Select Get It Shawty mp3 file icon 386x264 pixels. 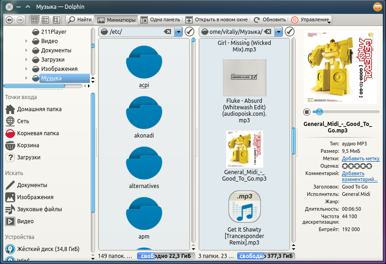[245, 207]
